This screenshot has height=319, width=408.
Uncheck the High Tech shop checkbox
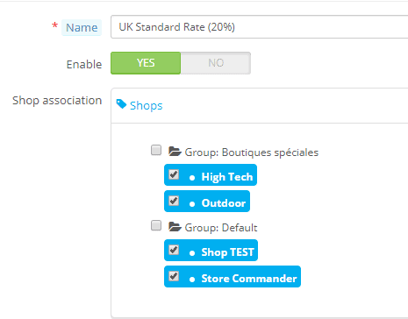coord(174,174)
